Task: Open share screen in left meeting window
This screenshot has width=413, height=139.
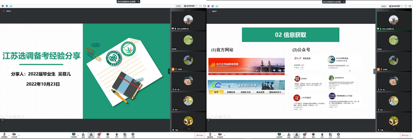Action: pos(73,135)
